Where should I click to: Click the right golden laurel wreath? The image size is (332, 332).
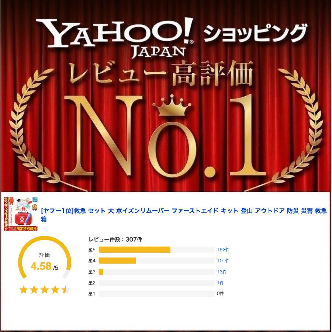(x=297, y=127)
